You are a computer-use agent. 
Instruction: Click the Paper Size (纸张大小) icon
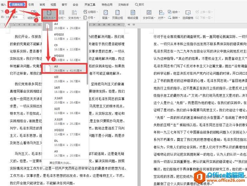(x=48, y=14)
